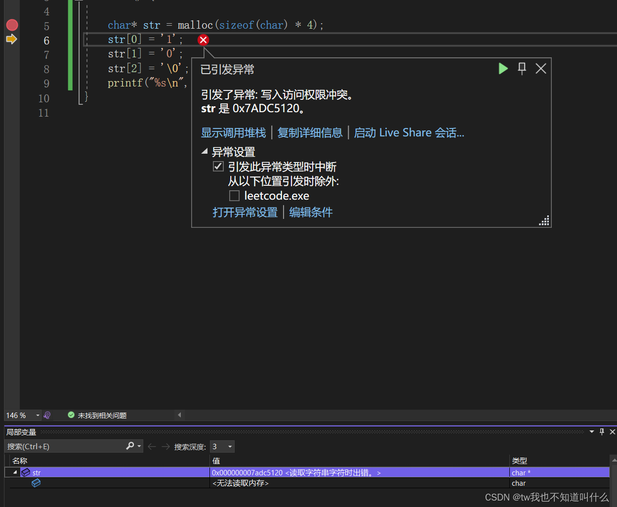Click the str variable gray flag icon

coord(26,472)
